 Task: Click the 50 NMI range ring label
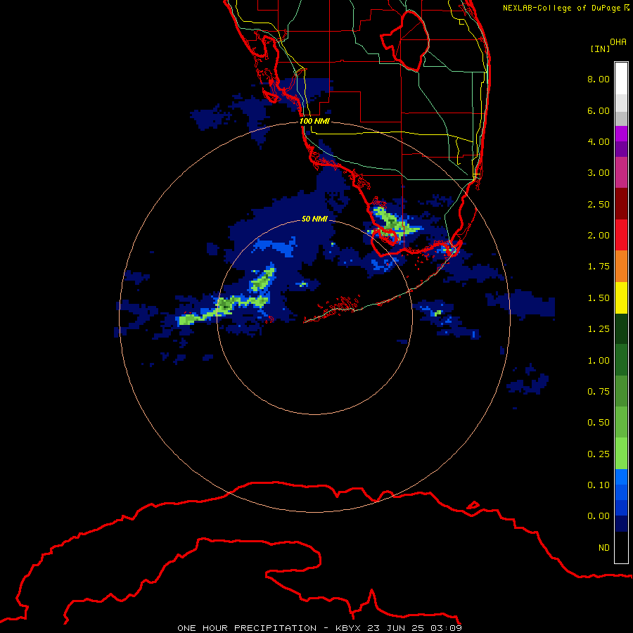314,219
